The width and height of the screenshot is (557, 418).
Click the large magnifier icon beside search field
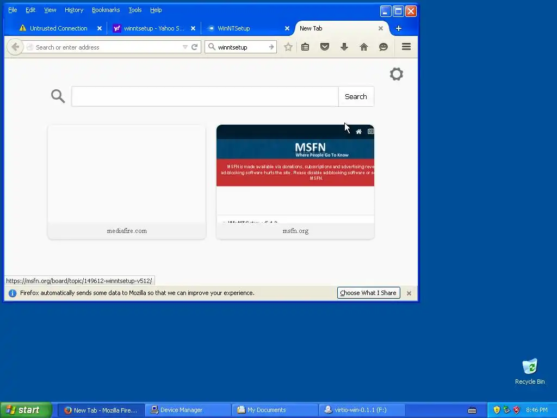(58, 96)
